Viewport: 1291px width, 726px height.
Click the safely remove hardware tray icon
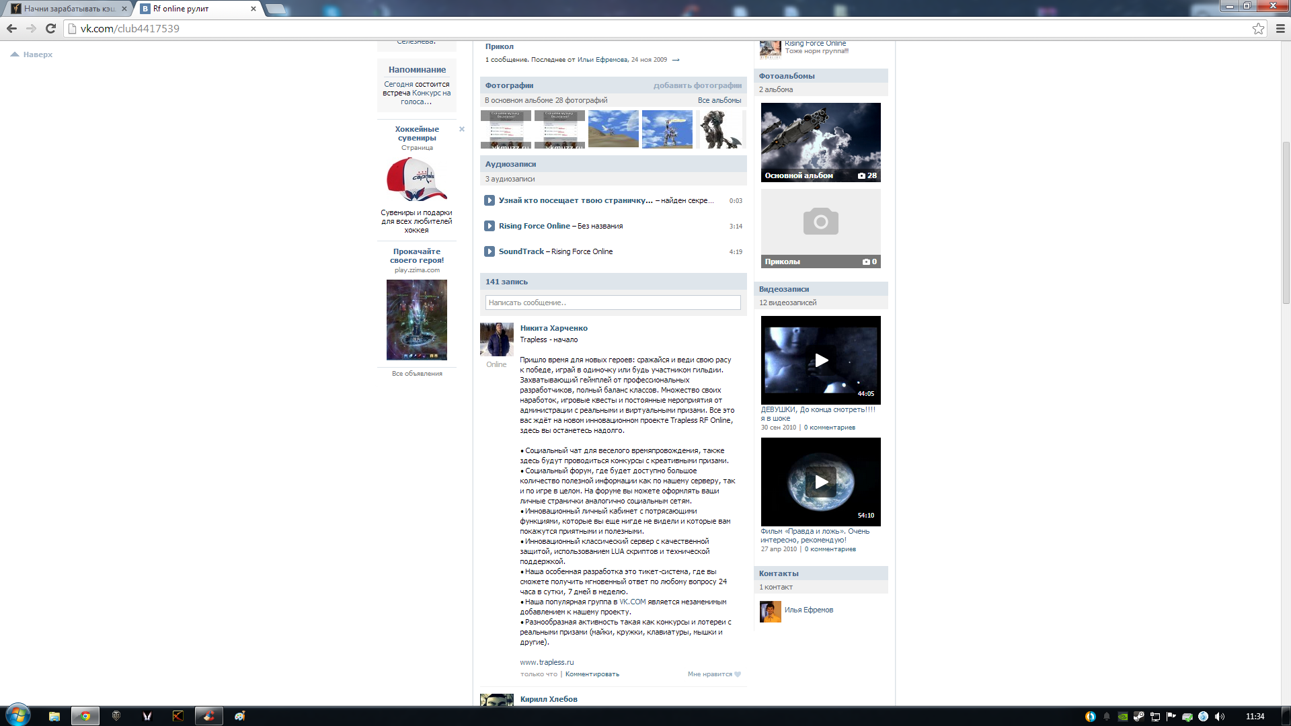1187,717
